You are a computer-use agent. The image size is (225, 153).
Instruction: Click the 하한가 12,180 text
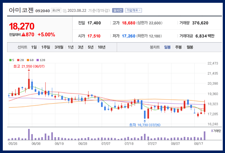(x=149, y=36)
